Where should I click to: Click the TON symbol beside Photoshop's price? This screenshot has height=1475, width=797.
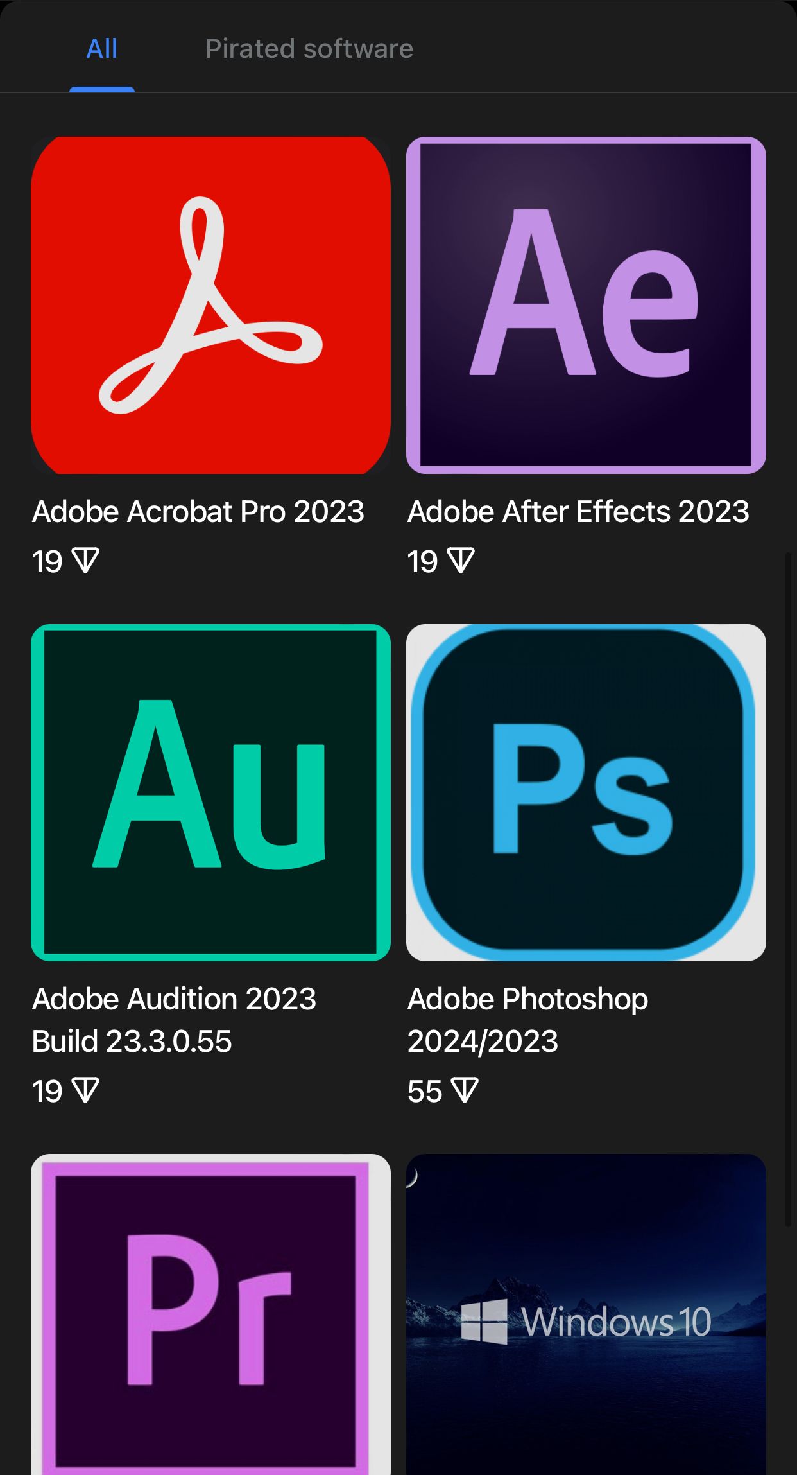click(465, 1090)
